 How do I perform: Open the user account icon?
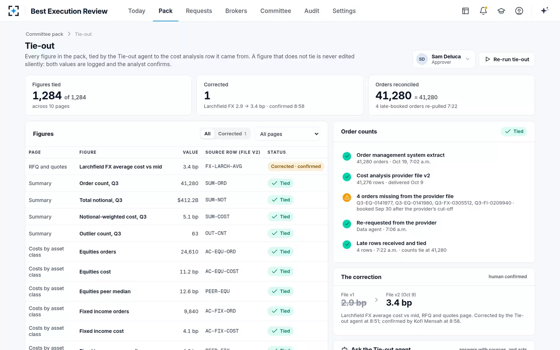(x=519, y=11)
